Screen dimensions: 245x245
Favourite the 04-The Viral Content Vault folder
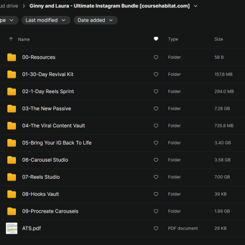click(x=156, y=126)
